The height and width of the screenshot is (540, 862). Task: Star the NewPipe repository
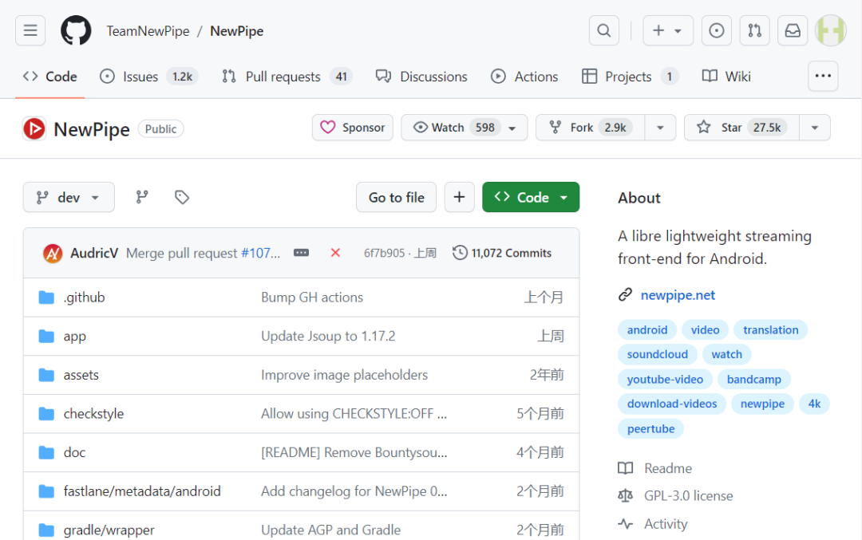[741, 128]
